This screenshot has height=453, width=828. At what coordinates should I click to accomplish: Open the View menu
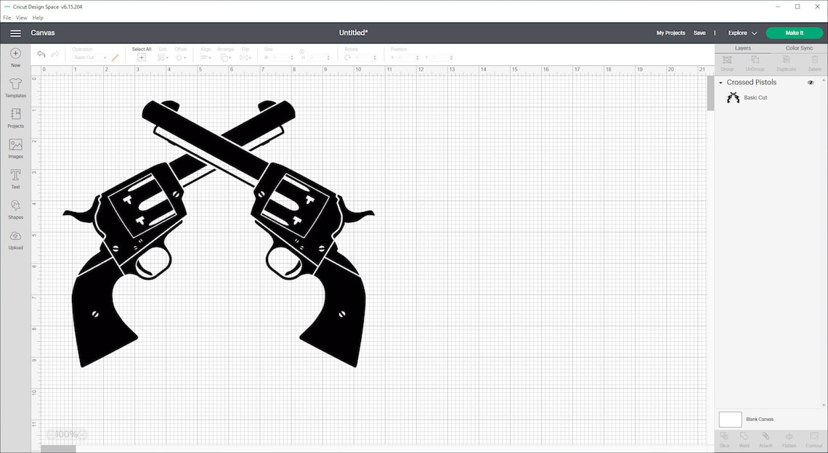(x=21, y=17)
